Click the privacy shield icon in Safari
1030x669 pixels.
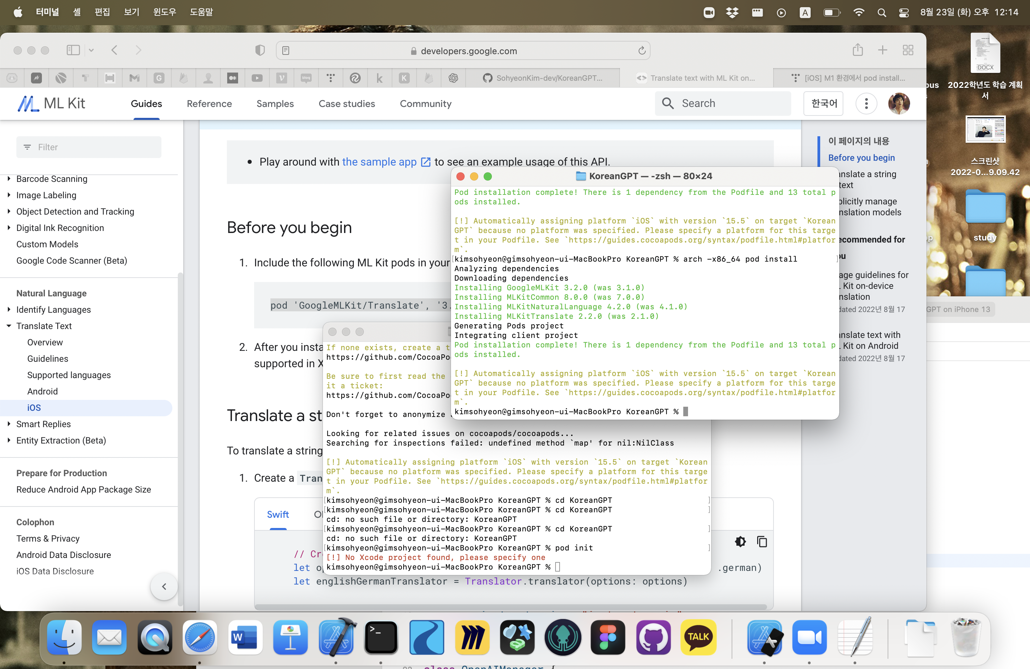[x=260, y=51]
